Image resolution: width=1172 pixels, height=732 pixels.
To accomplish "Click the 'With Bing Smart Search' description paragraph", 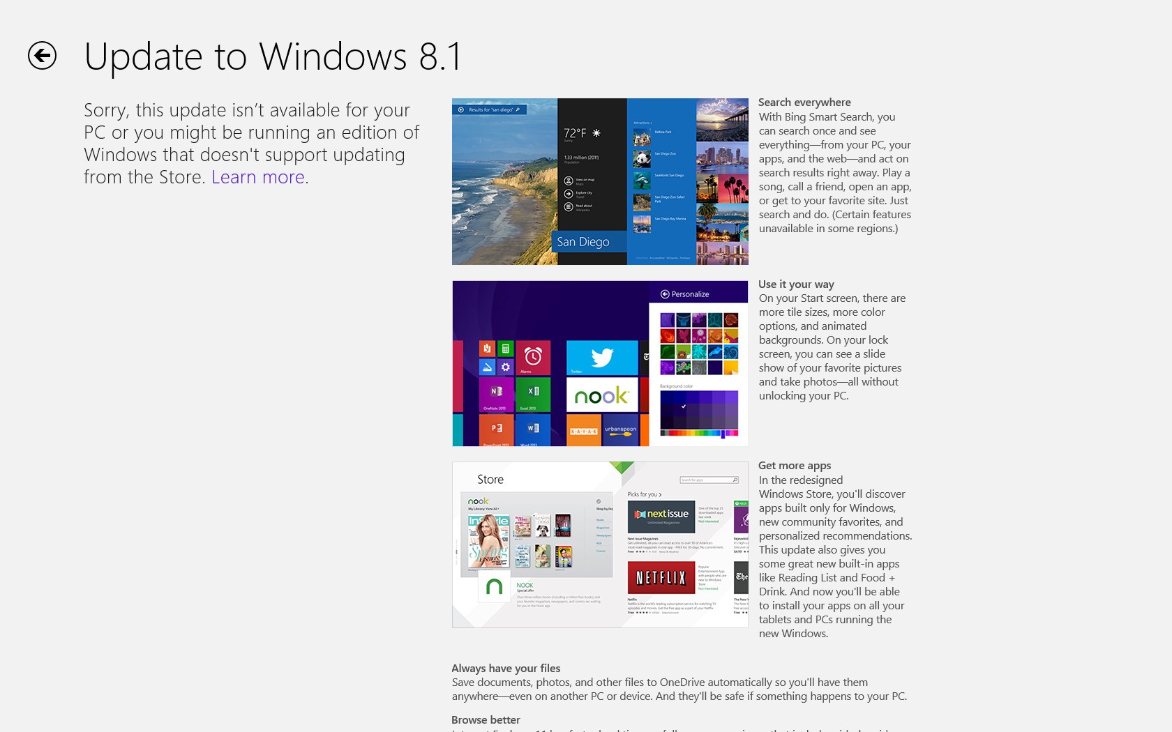I will click(x=835, y=173).
